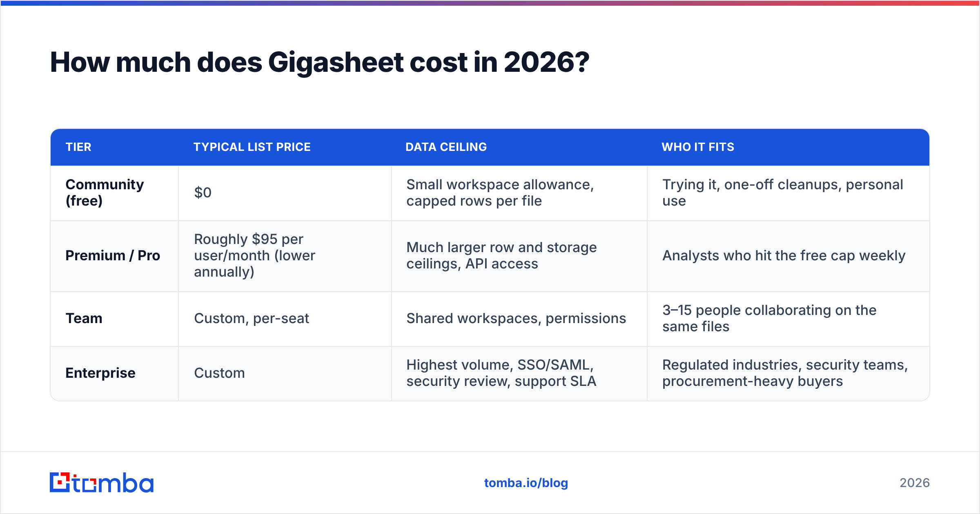980x514 pixels.
Task: Click the 'Enterprise' tier cell
Action: 114,373
